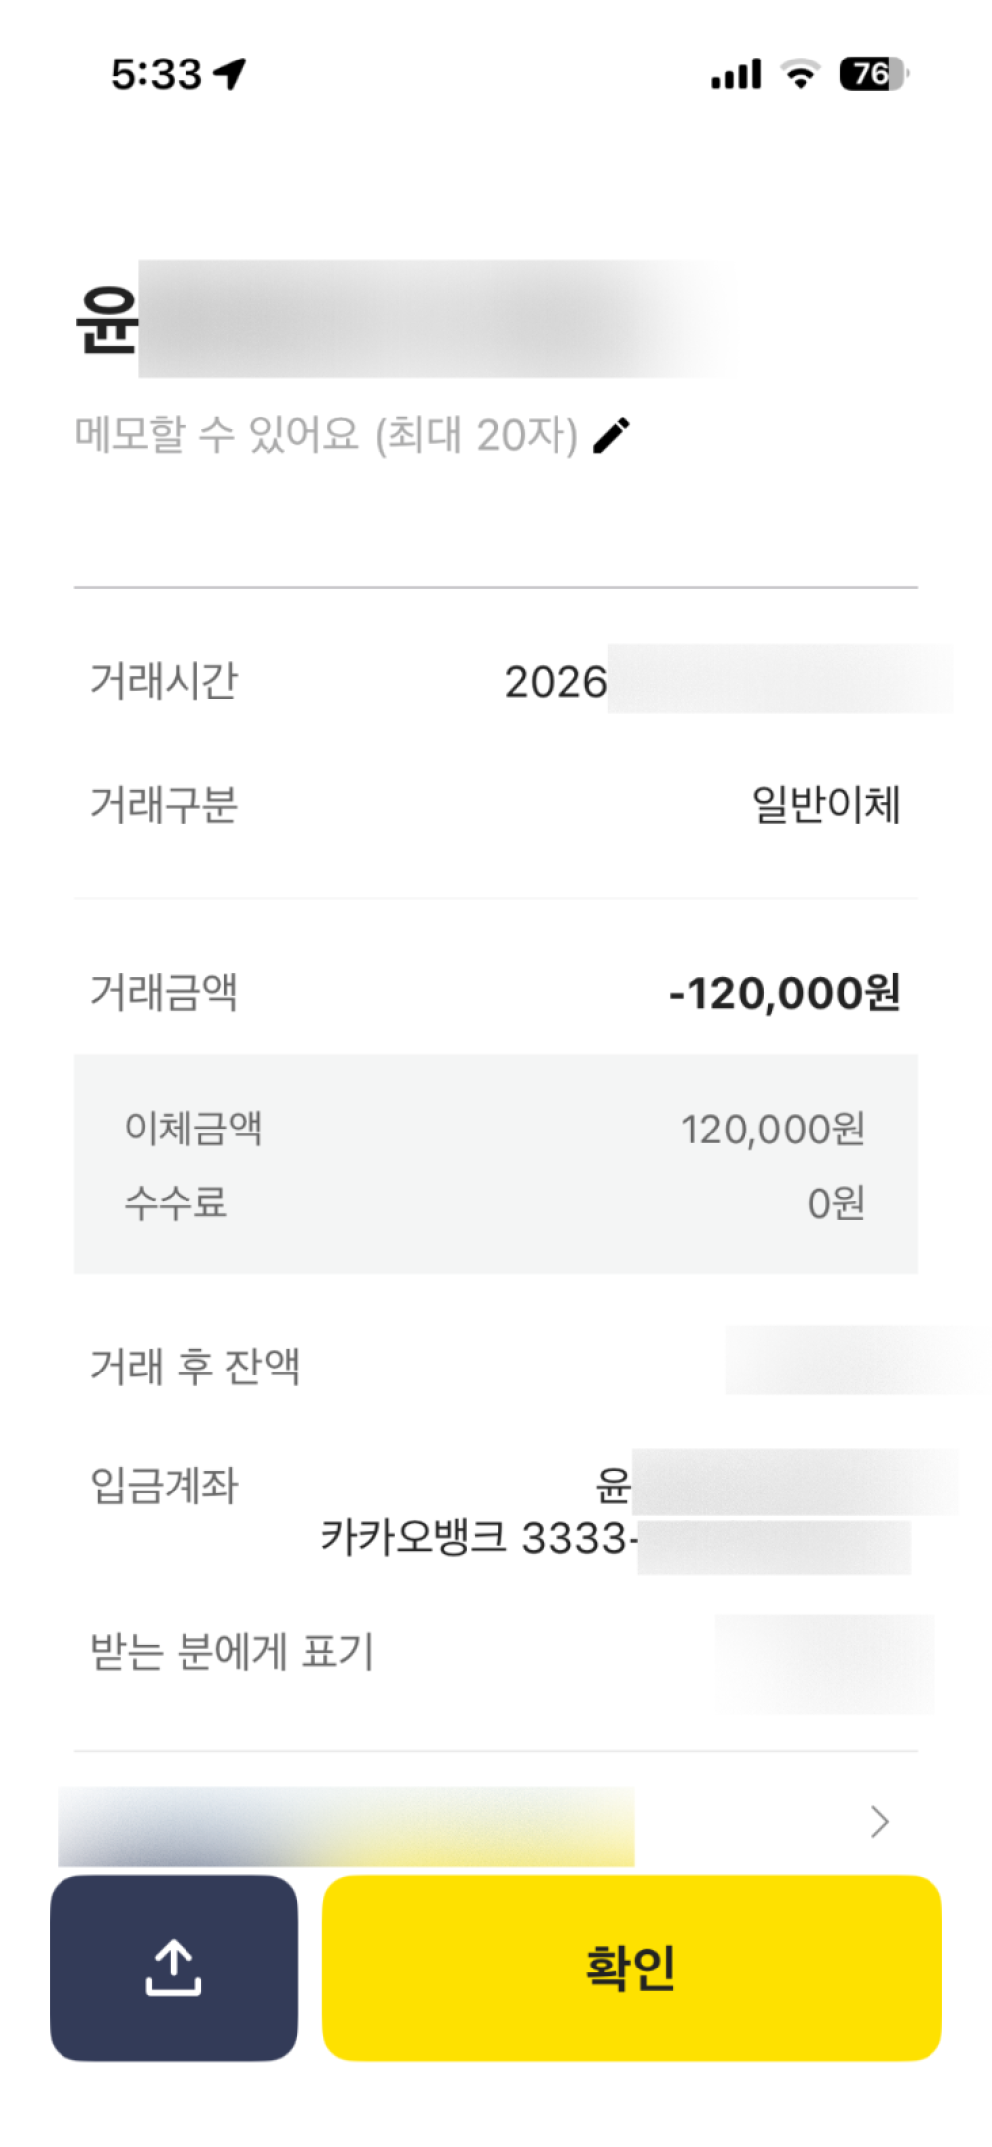Tap the 일반이체 transaction type value
The width and height of the screenshot is (992, 2147).
tap(826, 804)
